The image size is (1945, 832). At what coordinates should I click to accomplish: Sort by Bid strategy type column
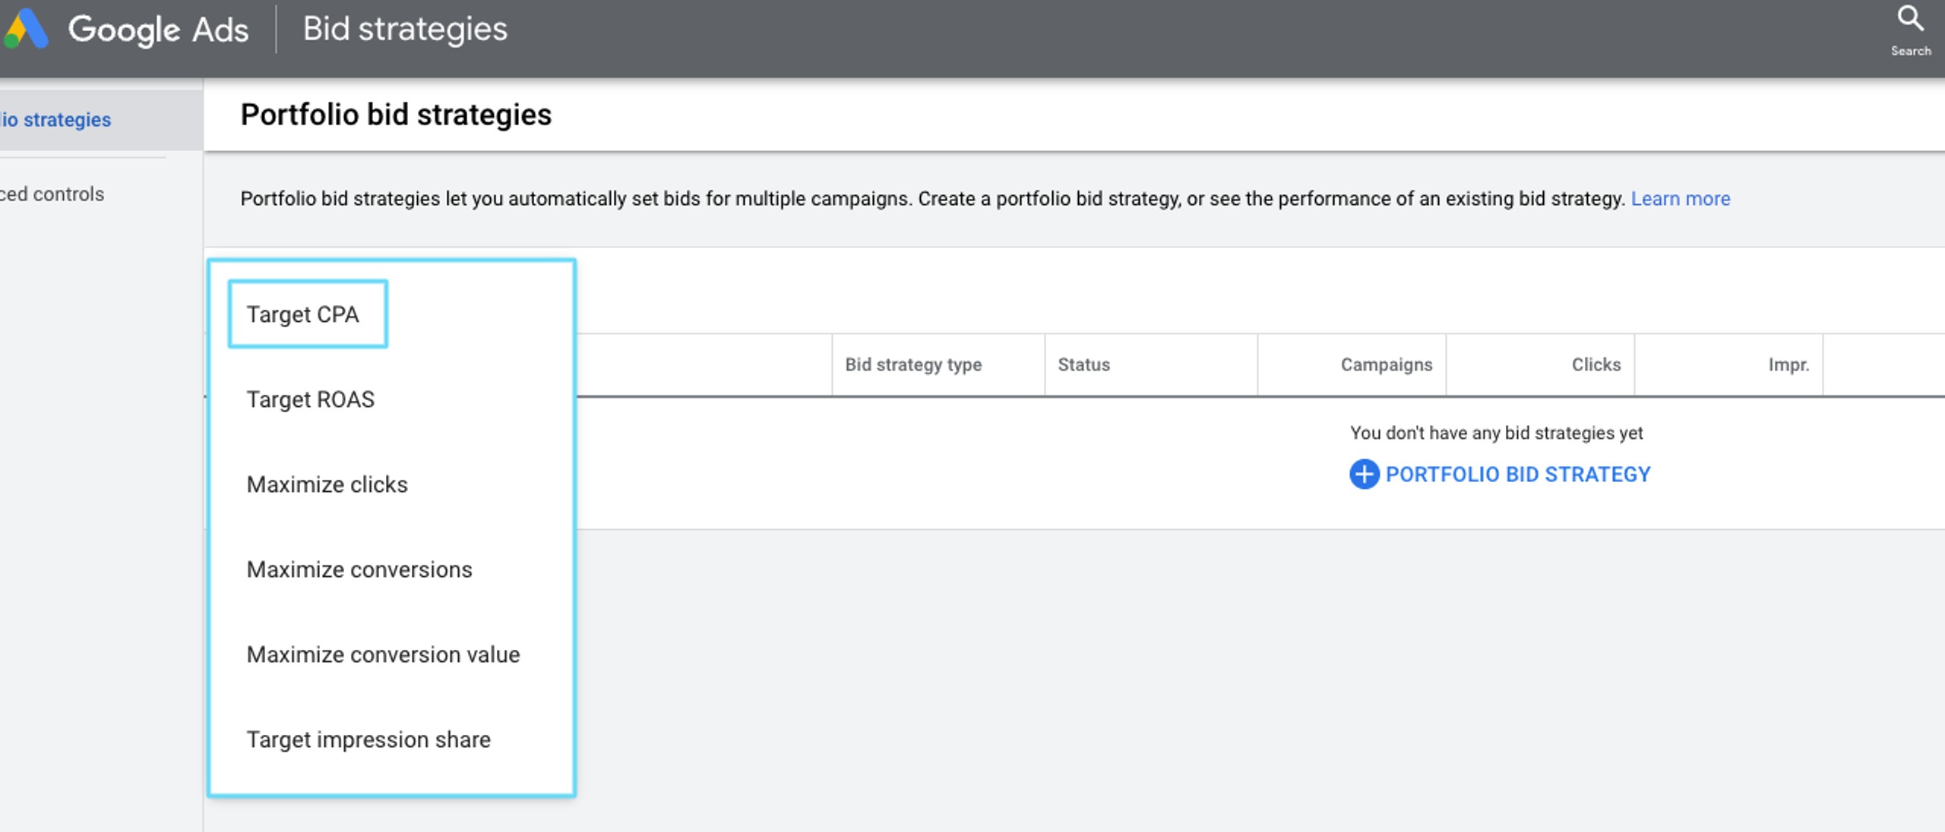click(x=913, y=364)
